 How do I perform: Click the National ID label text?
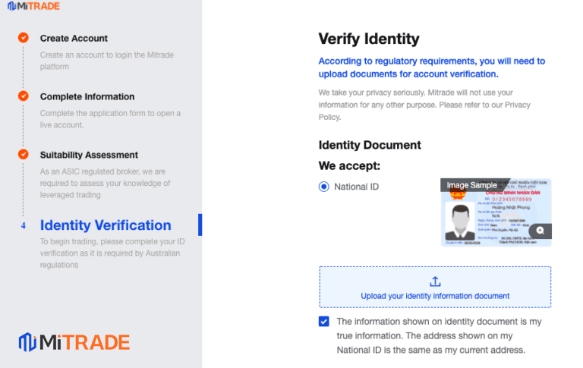pos(356,187)
